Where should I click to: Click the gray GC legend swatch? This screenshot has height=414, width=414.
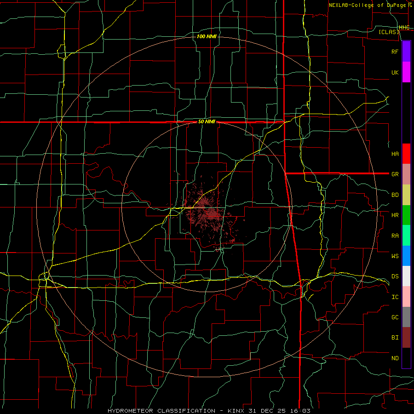coord(406,317)
